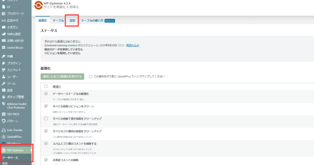Enable すべての自動下書き投稿をクリーンアップ checkbox
314x165 pixels.
click(46, 118)
